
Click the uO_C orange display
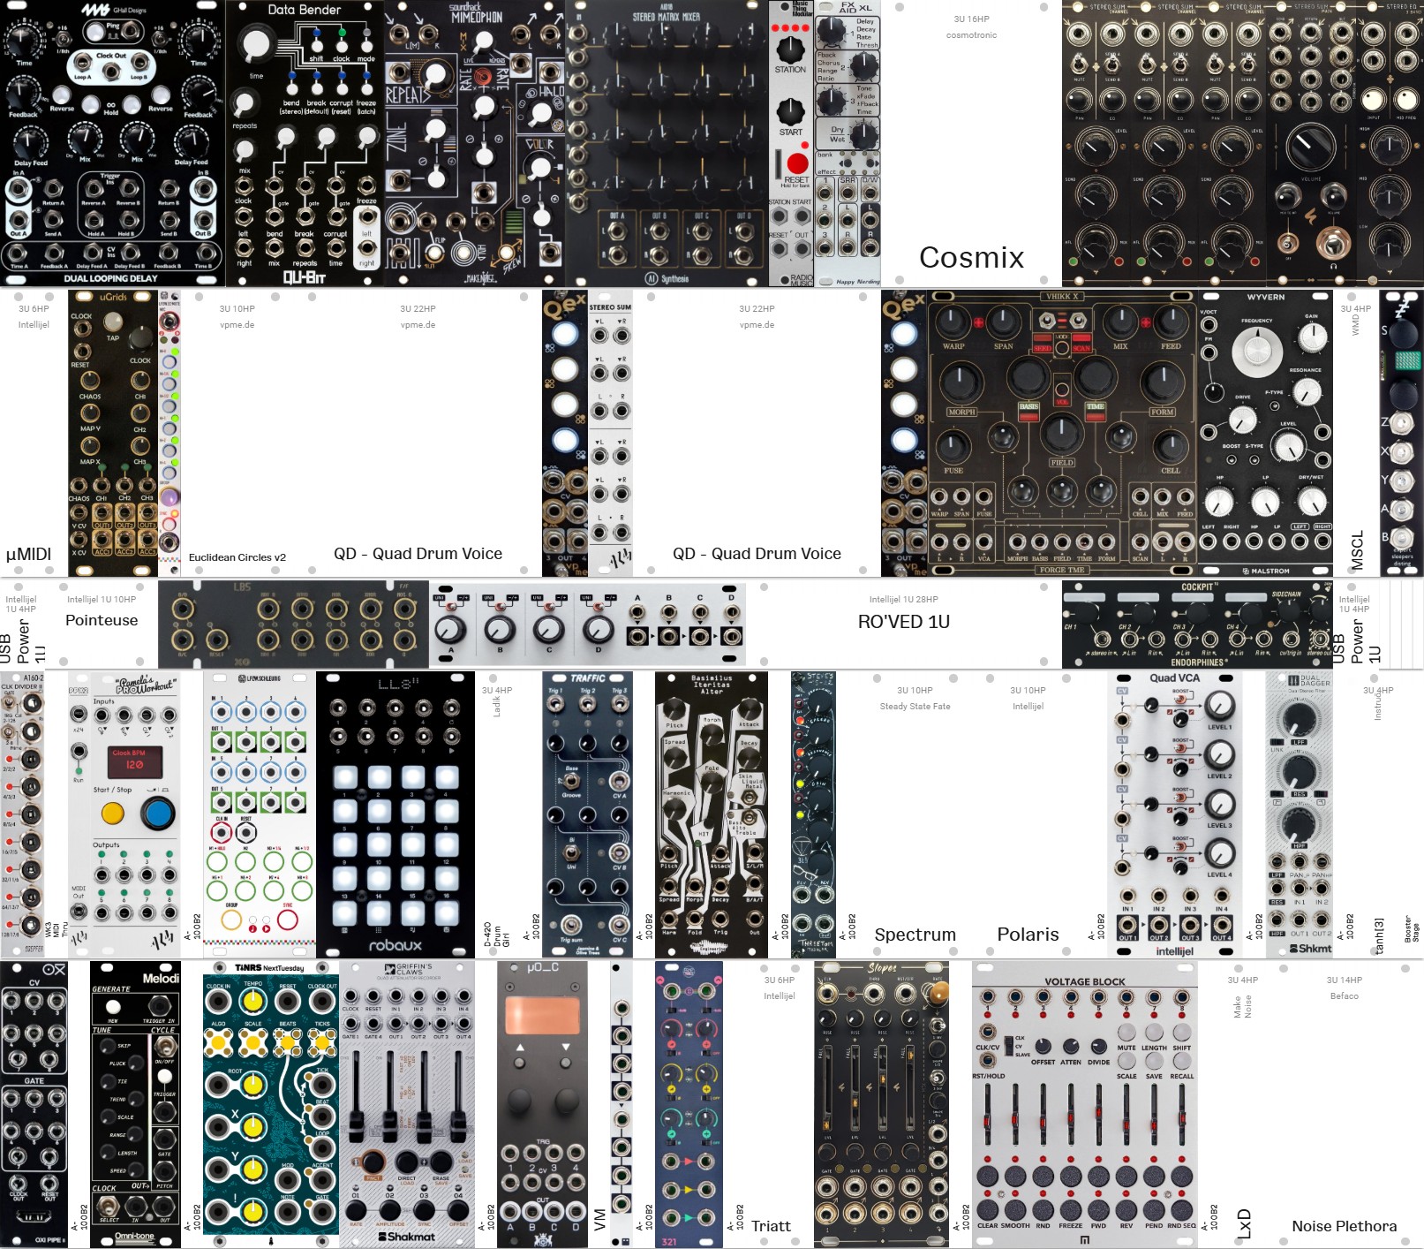coord(542,1016)
